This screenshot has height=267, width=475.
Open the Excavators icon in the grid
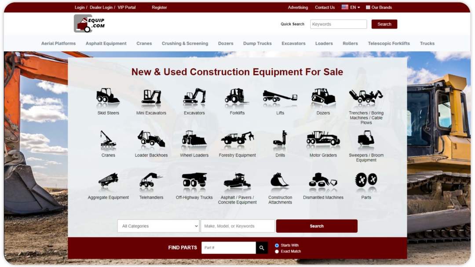pos(194,96)
